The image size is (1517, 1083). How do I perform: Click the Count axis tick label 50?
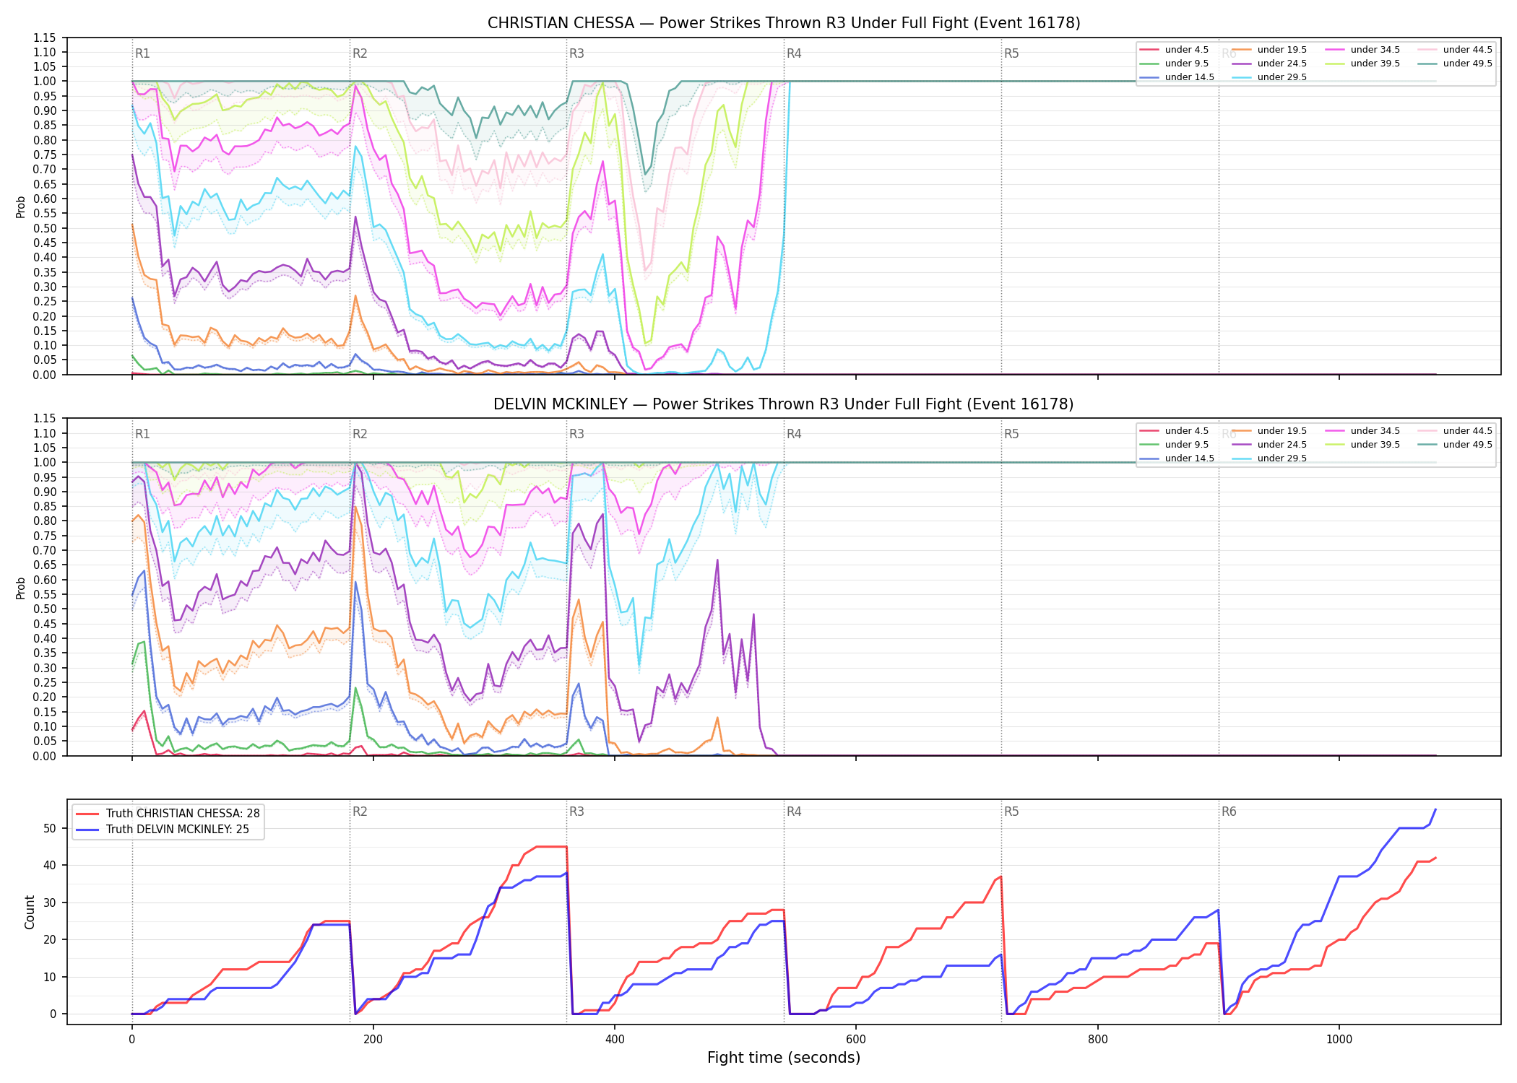(x=50, y=828)
